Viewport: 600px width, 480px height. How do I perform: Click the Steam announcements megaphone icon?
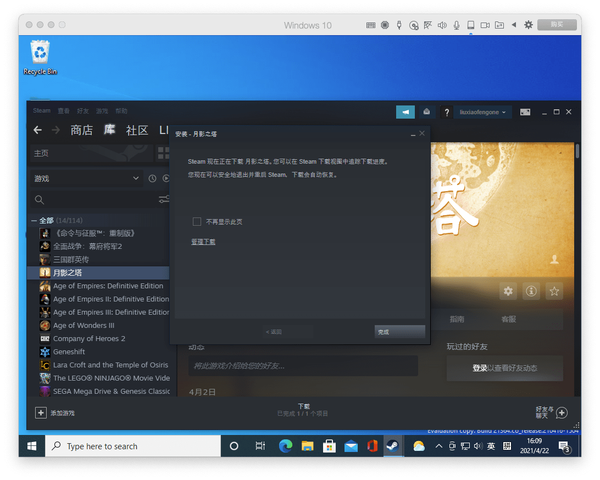(405, 112)
